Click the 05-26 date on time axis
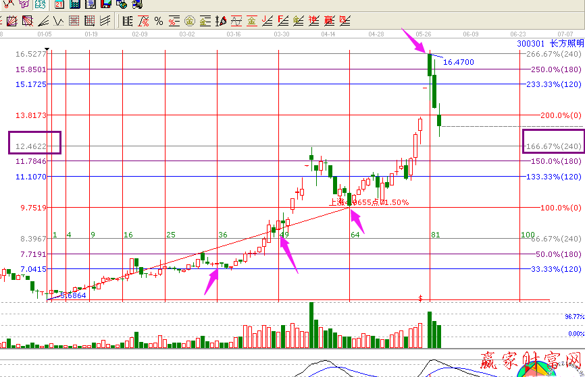585x377 pixels. click(424, 33)
